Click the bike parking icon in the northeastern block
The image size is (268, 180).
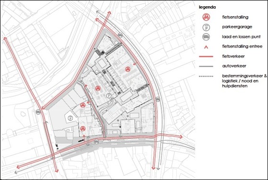pos(128,69)
